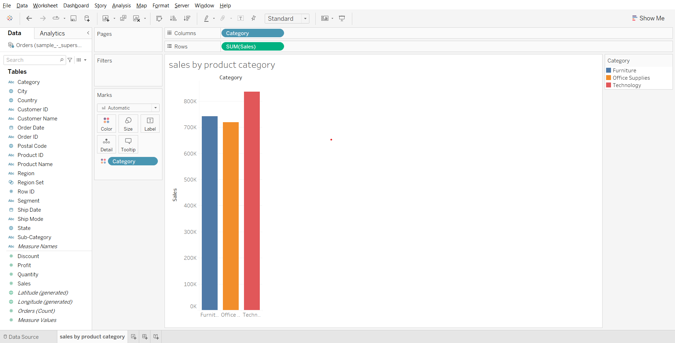The height and width of the screenshot is (343, 675).
Task: Open the Analysis menu
Action: click(x=121, y=6)
